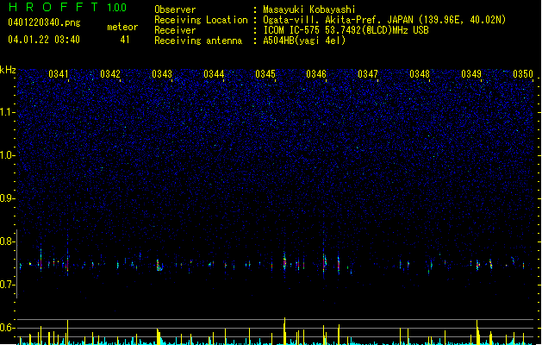Click the 0.9 kHz axis label
The width and height of the screenshot is (542, 345).
click(x=7, y=198)
